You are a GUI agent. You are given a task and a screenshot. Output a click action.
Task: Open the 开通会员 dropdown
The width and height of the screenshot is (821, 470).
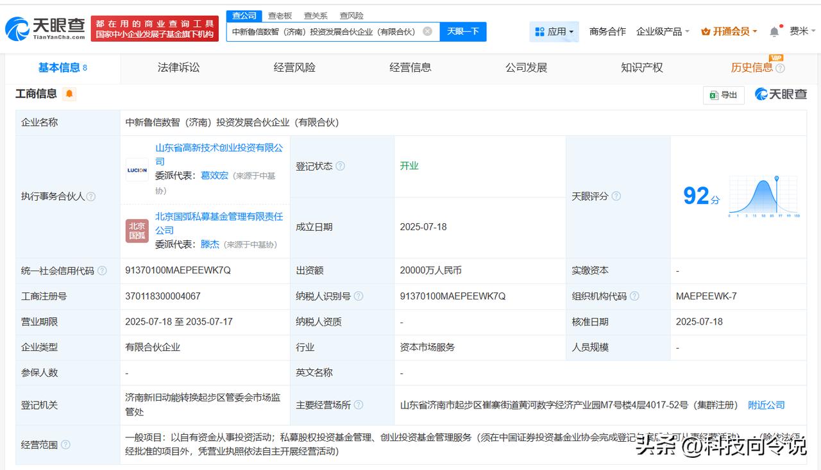pos(729,31)
